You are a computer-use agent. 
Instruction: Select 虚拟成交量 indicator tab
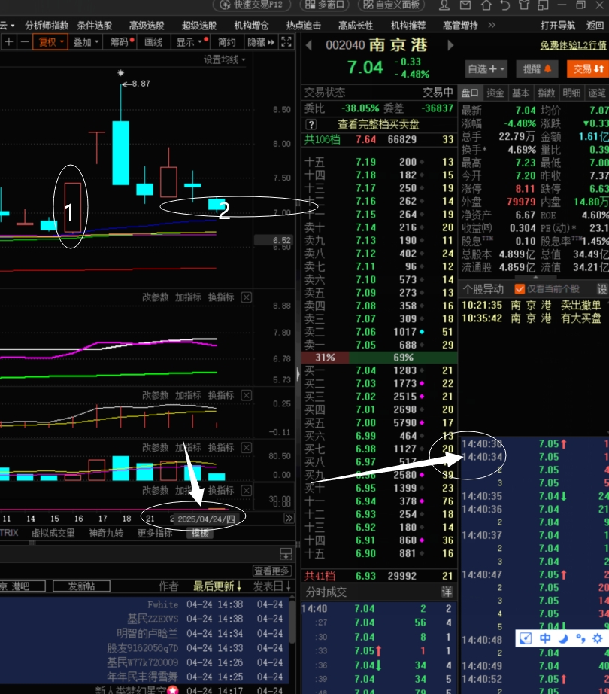53,533
